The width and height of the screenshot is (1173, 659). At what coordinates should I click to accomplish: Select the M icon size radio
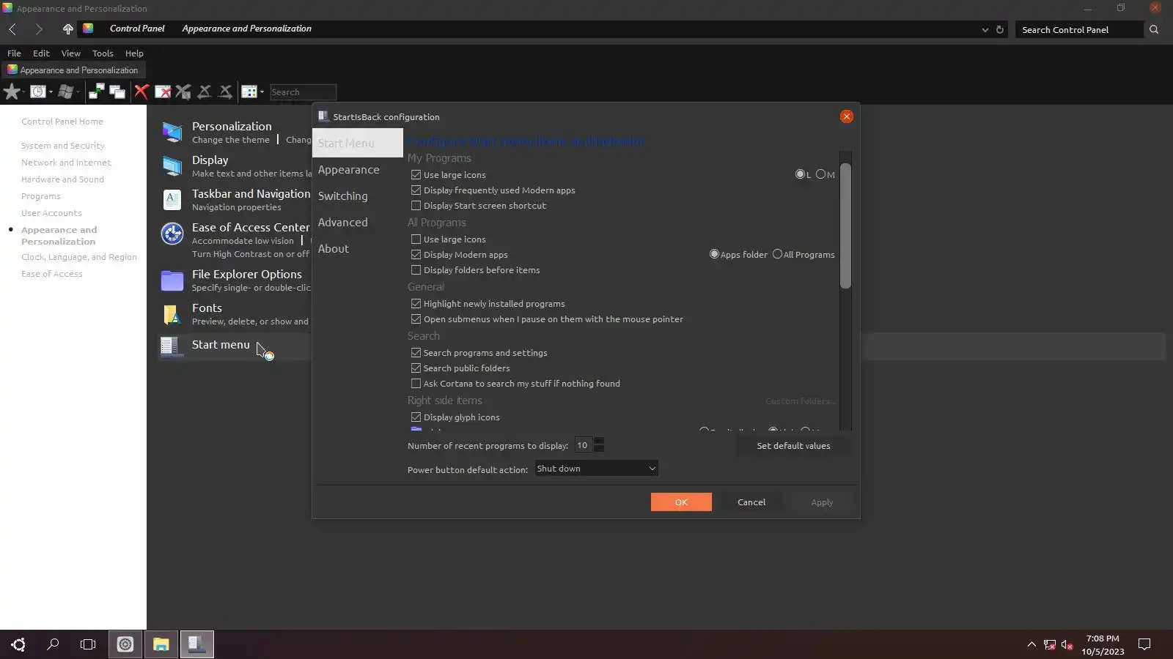[820, 174]
